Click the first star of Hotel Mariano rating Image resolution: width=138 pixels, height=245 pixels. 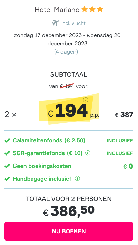[x=85, y=9]
